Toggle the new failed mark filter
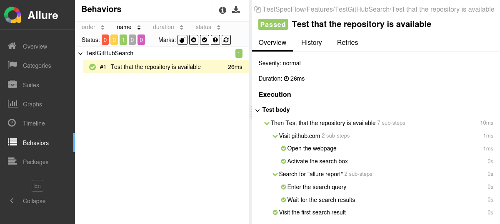Viewport: 500px width, 224px height. 194,40
